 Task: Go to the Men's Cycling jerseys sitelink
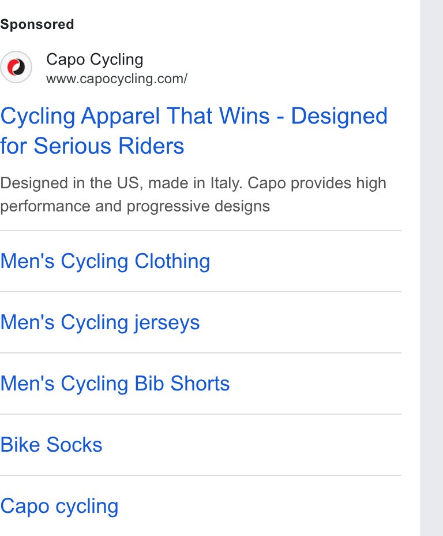click(x=100, y=322)
